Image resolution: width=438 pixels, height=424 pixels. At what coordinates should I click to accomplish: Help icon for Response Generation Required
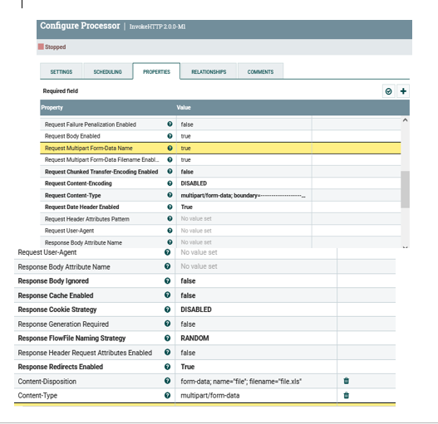(167, 324)
